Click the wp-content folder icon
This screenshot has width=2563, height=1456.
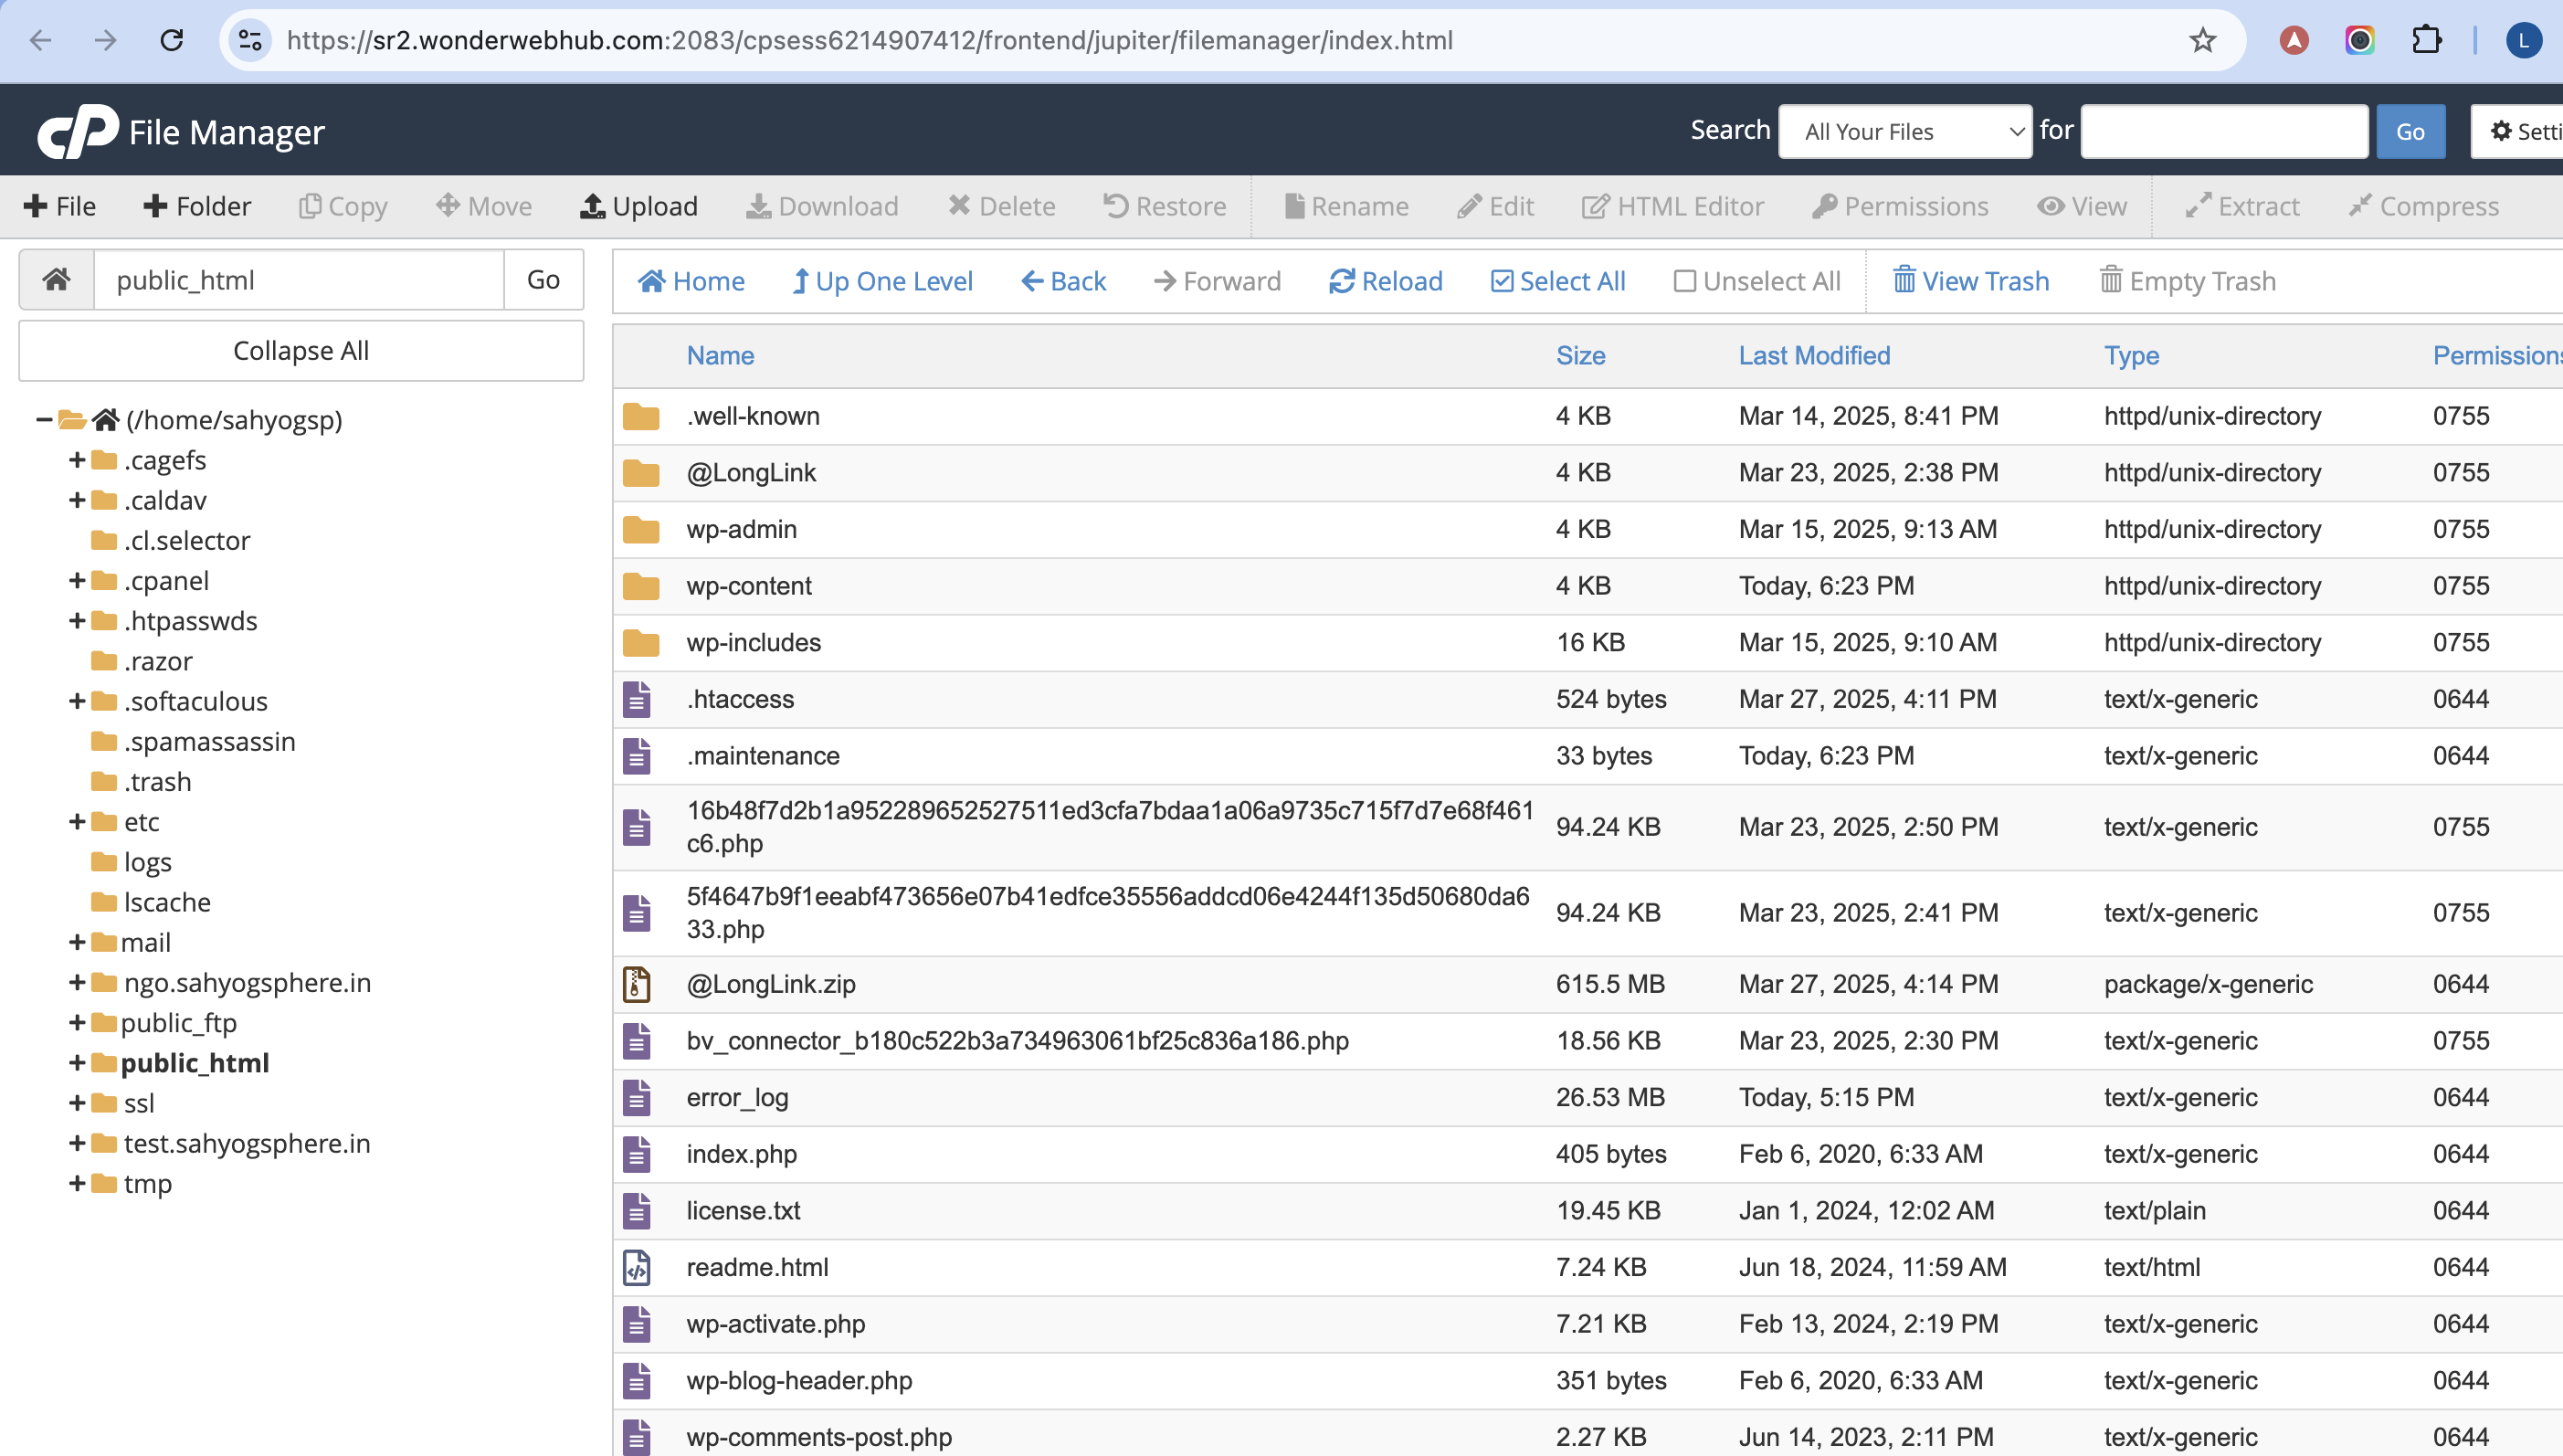[x=641, y=586]
